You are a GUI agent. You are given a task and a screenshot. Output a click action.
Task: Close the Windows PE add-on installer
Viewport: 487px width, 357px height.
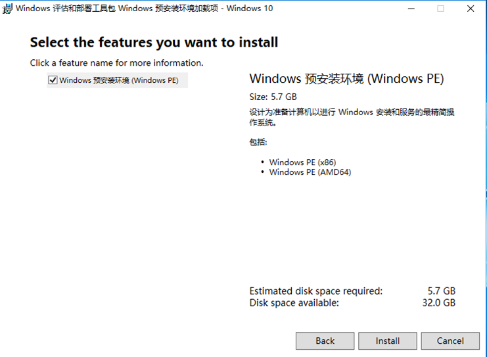471,9
